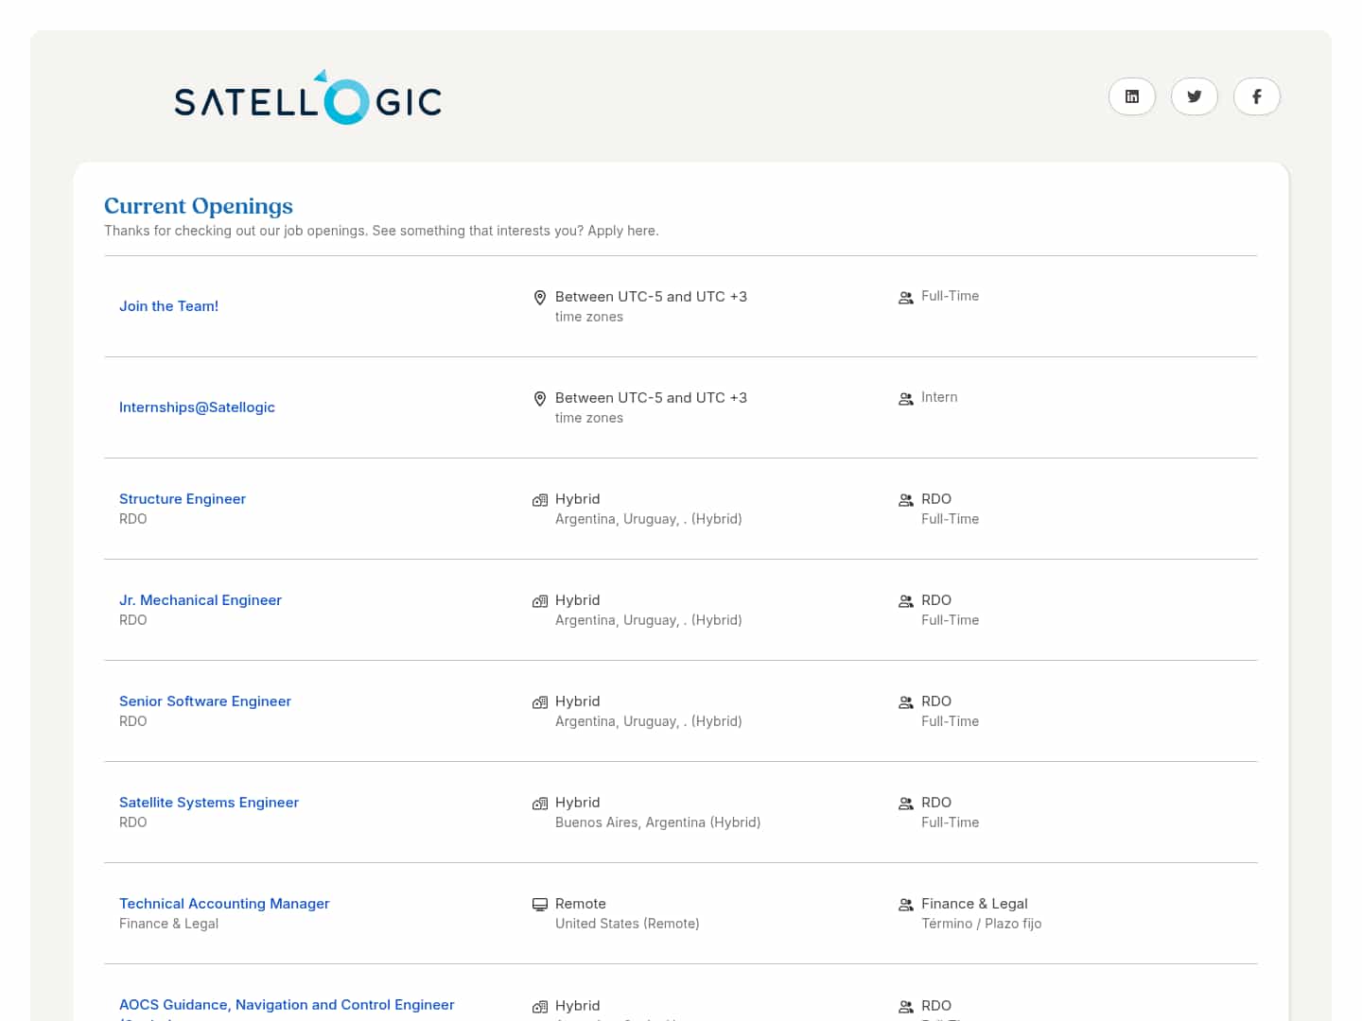This screenshot has width=1362, height=1021.
Task: View the Structure Engineer opening
Action: click(x=183, y=499)
